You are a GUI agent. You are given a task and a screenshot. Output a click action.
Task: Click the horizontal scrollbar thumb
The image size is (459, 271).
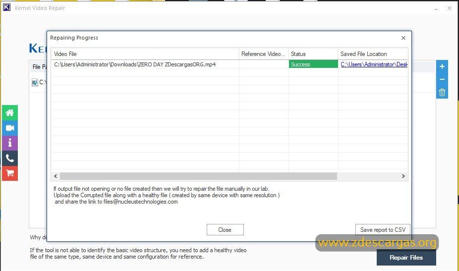click(x=198, y=176)
